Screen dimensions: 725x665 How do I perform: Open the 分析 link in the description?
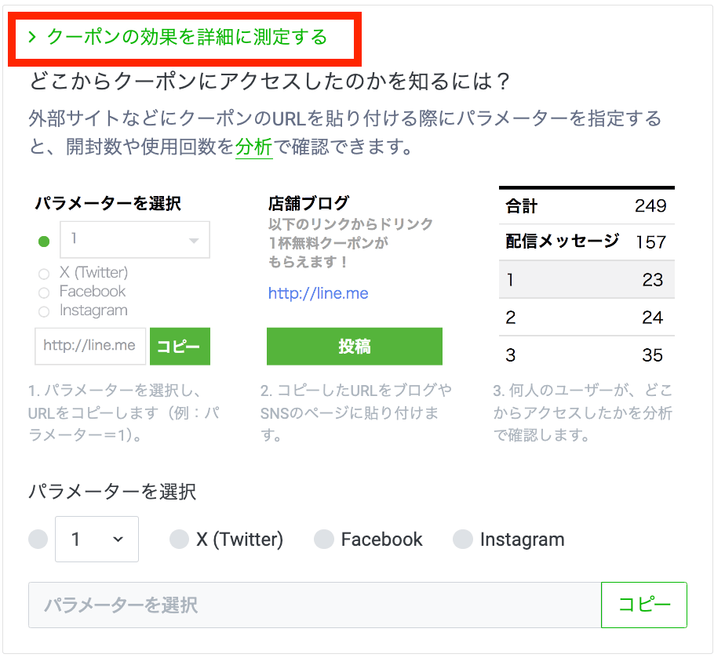pyautogui.click(x=253, y=147)
